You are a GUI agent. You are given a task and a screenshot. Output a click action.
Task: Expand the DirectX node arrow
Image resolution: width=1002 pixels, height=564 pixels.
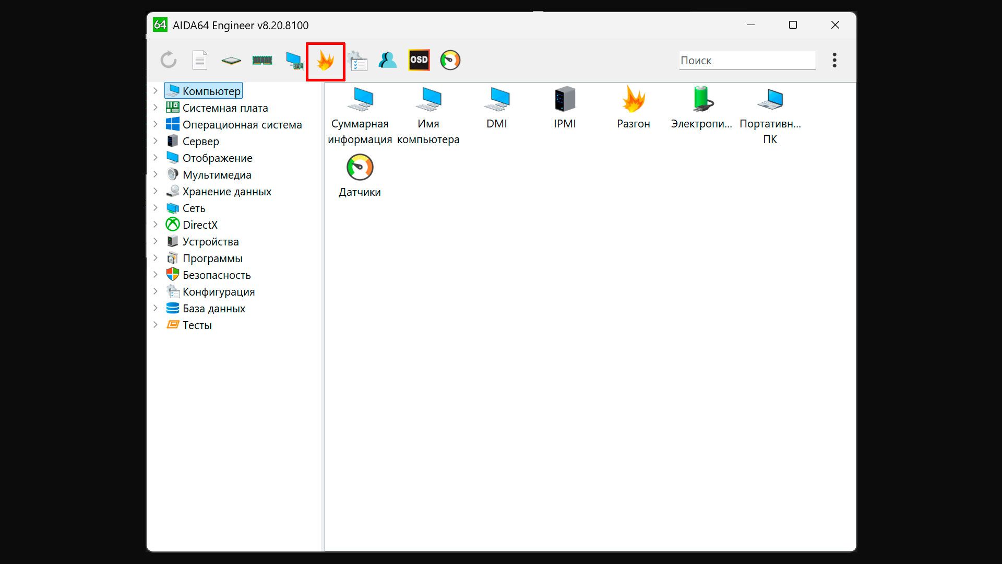(x=156, y=225)
